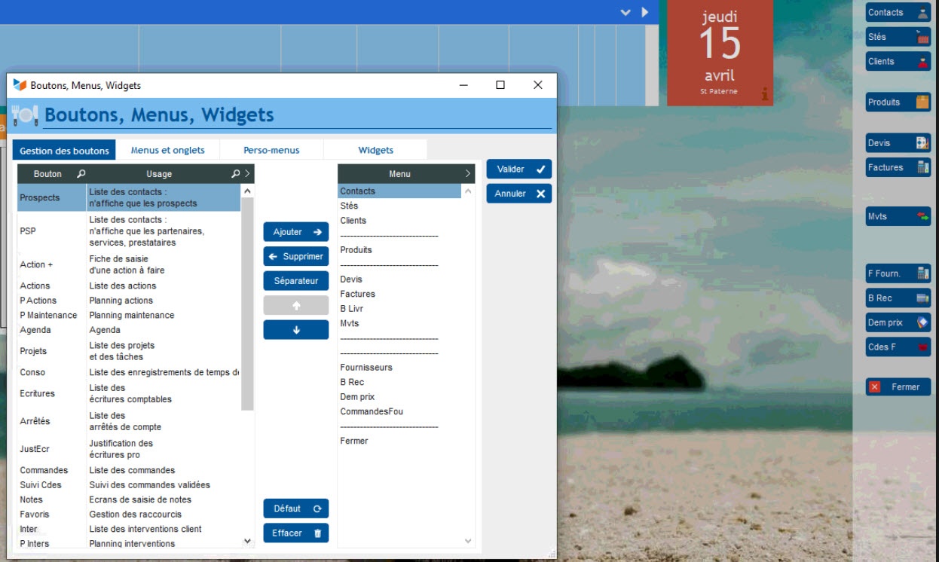Expand the chevron right of Usage header
Viewport: 939px width, 562px height.
tap(248, 174)
